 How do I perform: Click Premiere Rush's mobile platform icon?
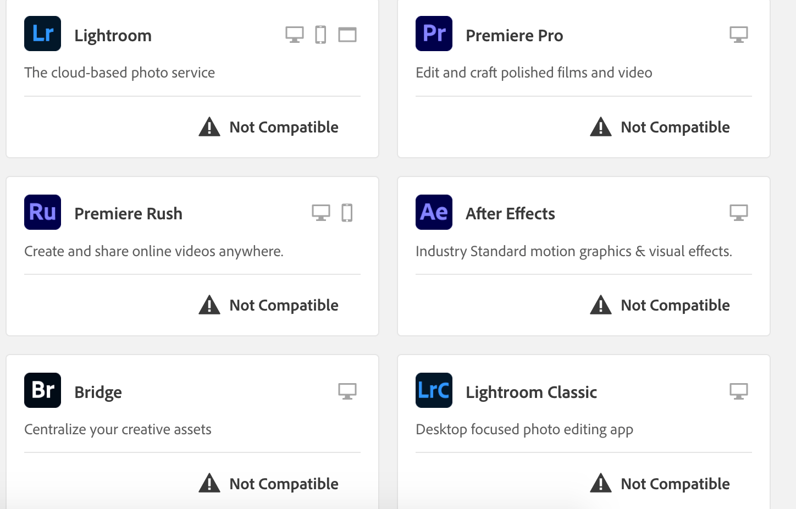click(347, 213)
